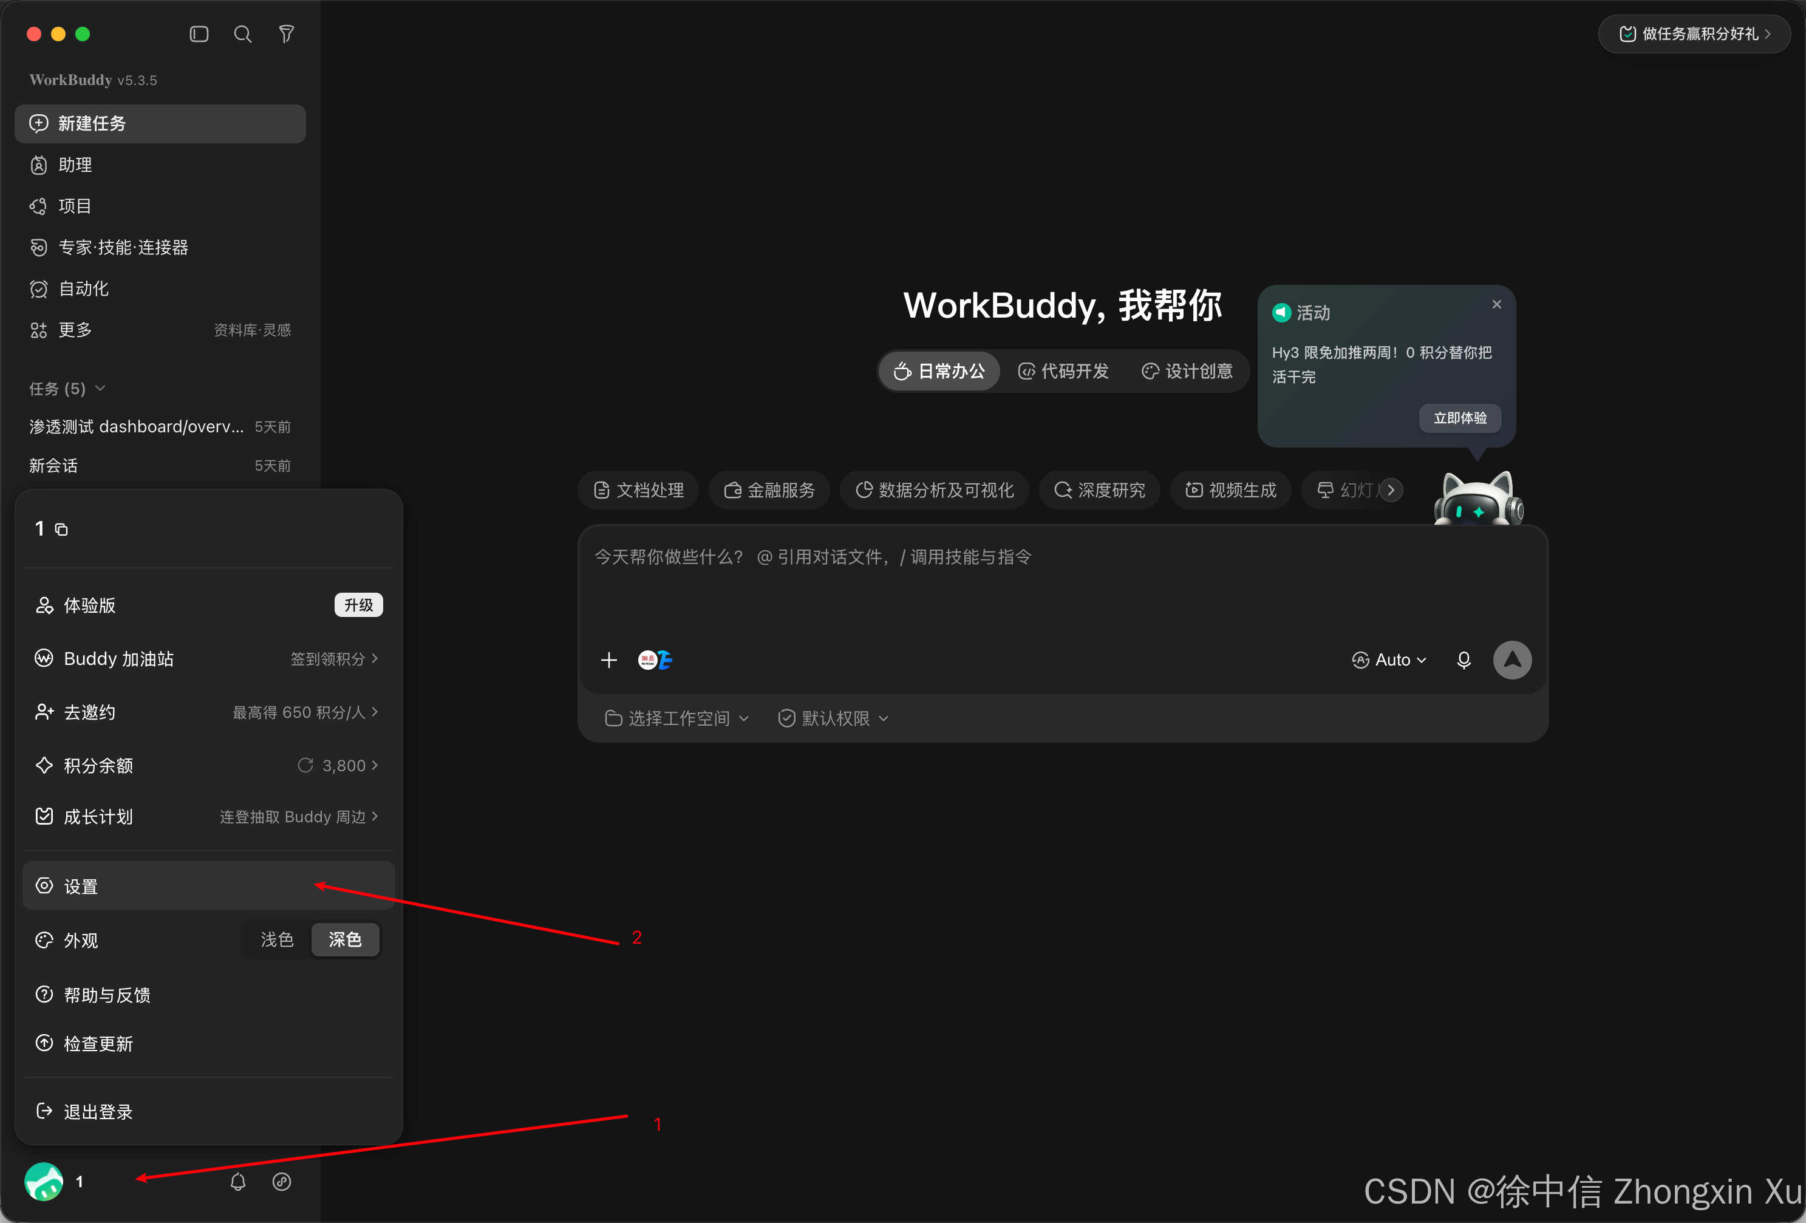Select the 文档处理 chip
Viewport: 1806px width, 1223px height.
(638, 490)
